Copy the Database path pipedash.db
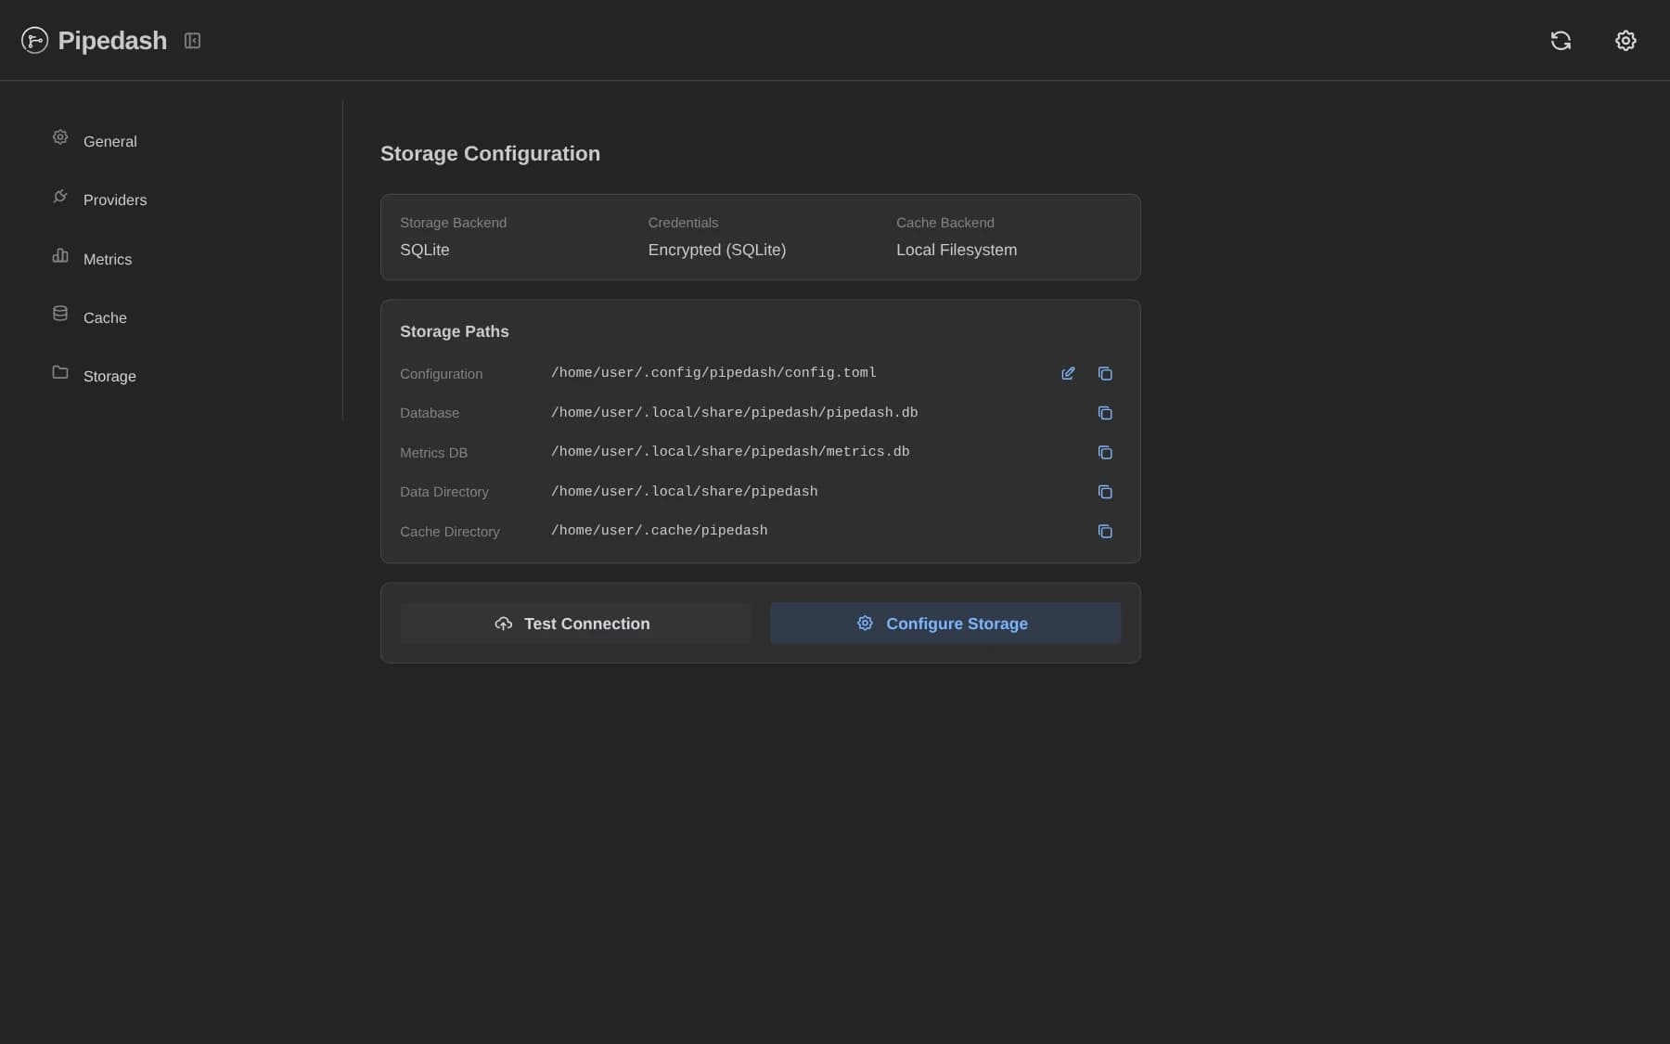 point(1105,413)
